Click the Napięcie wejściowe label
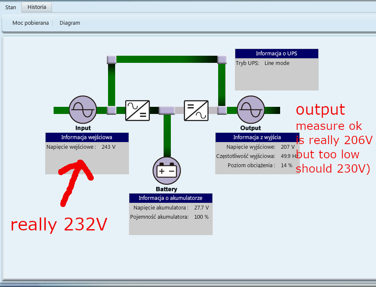This screenshot has height=287, width=376. pos(71,147)
